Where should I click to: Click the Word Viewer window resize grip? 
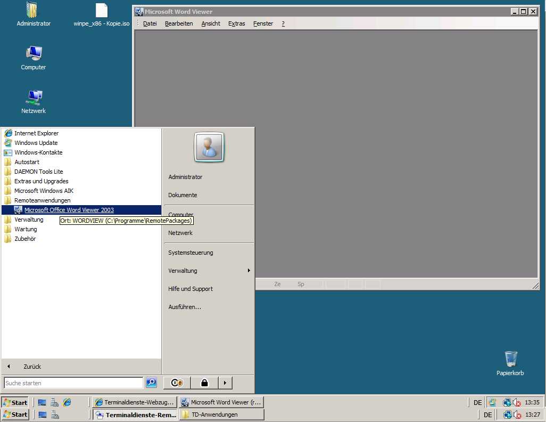pos(535,286)
